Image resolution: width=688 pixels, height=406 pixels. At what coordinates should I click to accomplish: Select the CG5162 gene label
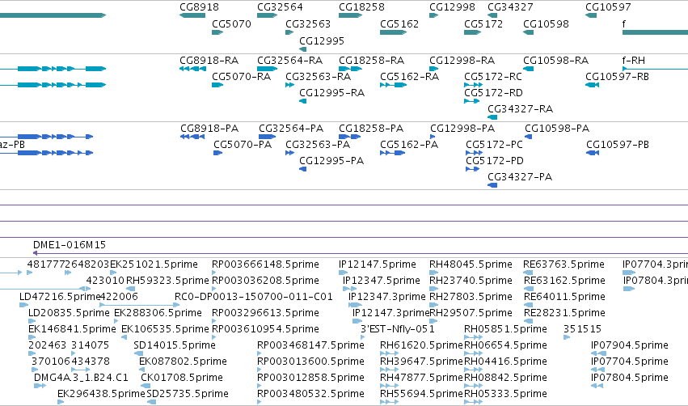pos(399,23)
